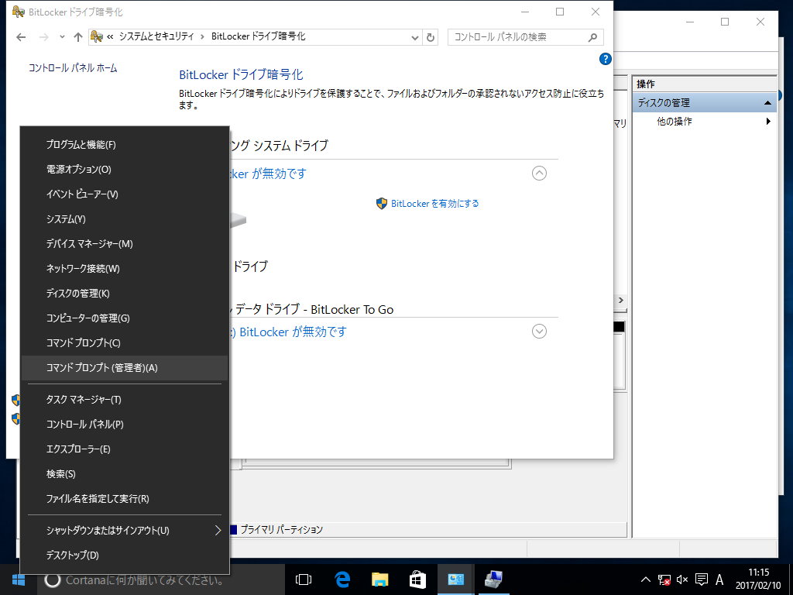
Task: Open Programs and Features (プログラムと機能)
Action: pos(125,145)
